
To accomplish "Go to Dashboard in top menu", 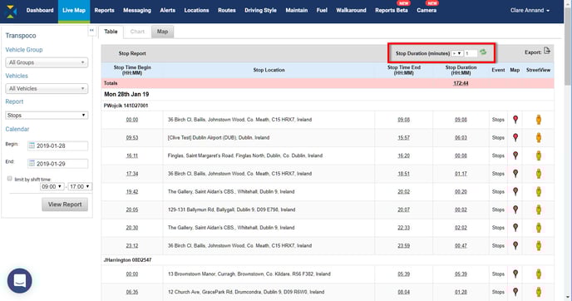I will (x=40, y=10).
